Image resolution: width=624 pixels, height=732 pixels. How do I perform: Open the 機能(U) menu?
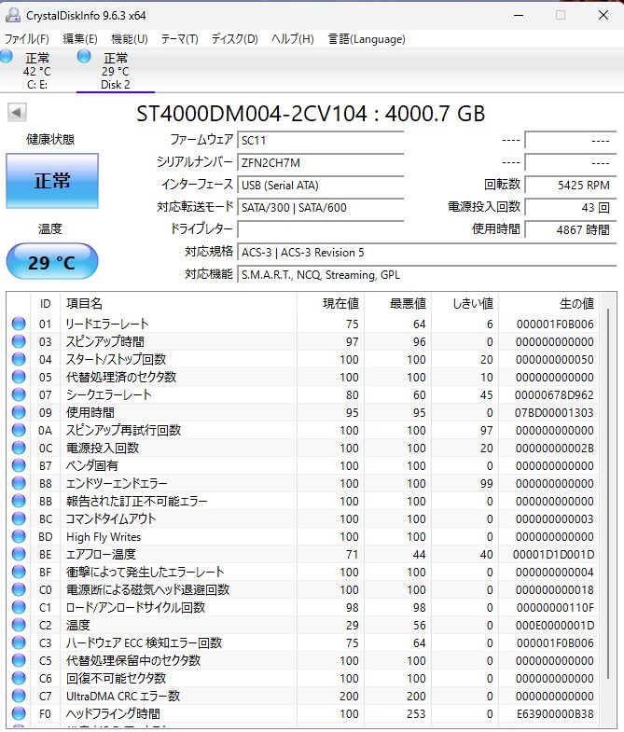coord(130,39)
